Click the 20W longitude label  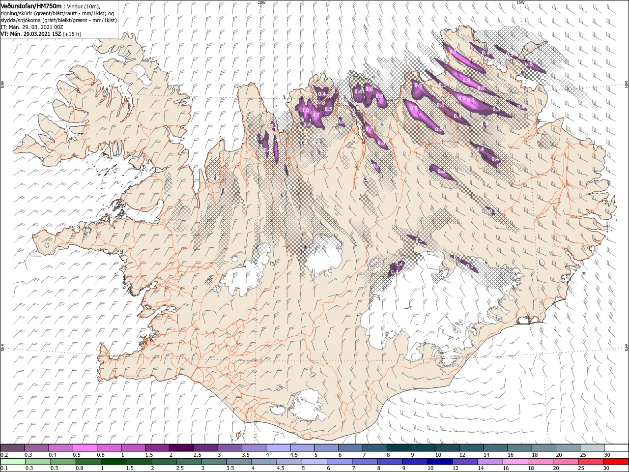pos(261,2)
